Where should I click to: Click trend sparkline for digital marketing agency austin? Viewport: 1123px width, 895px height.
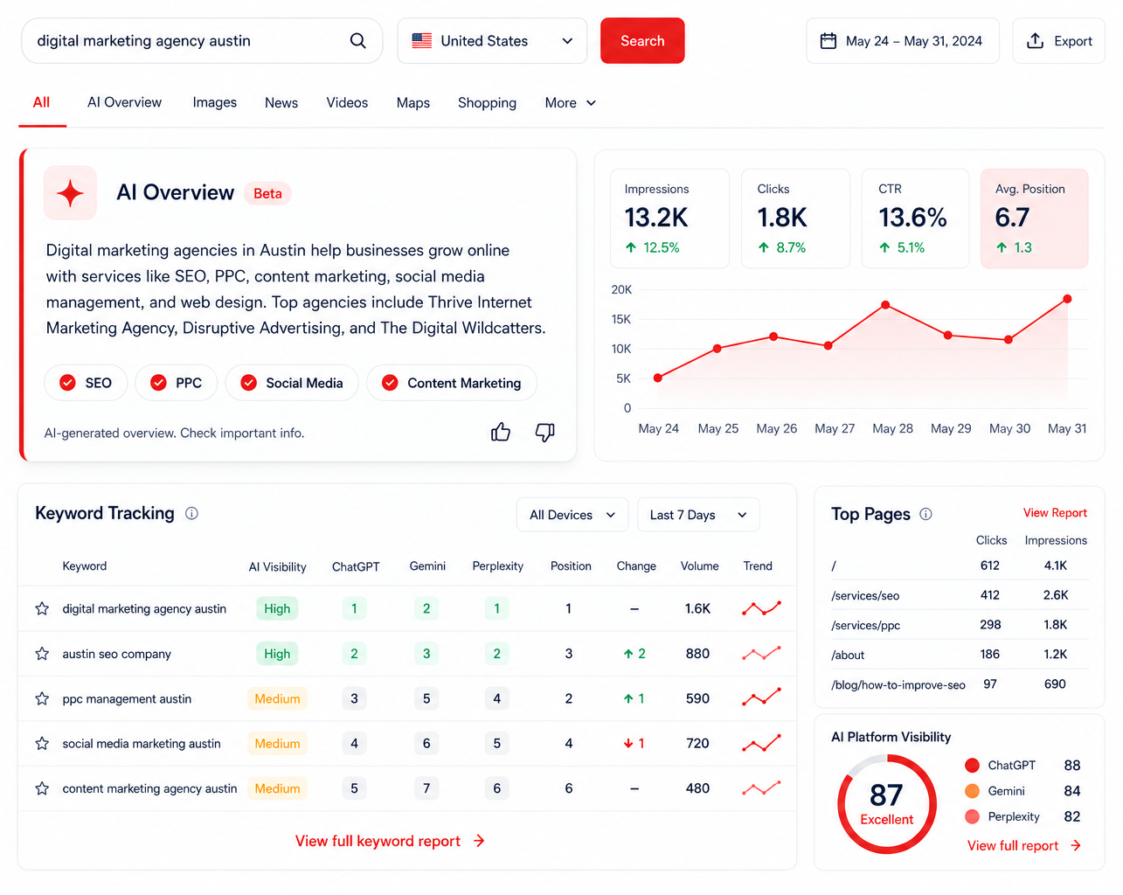pyautogui.click(x=761, y=608)
